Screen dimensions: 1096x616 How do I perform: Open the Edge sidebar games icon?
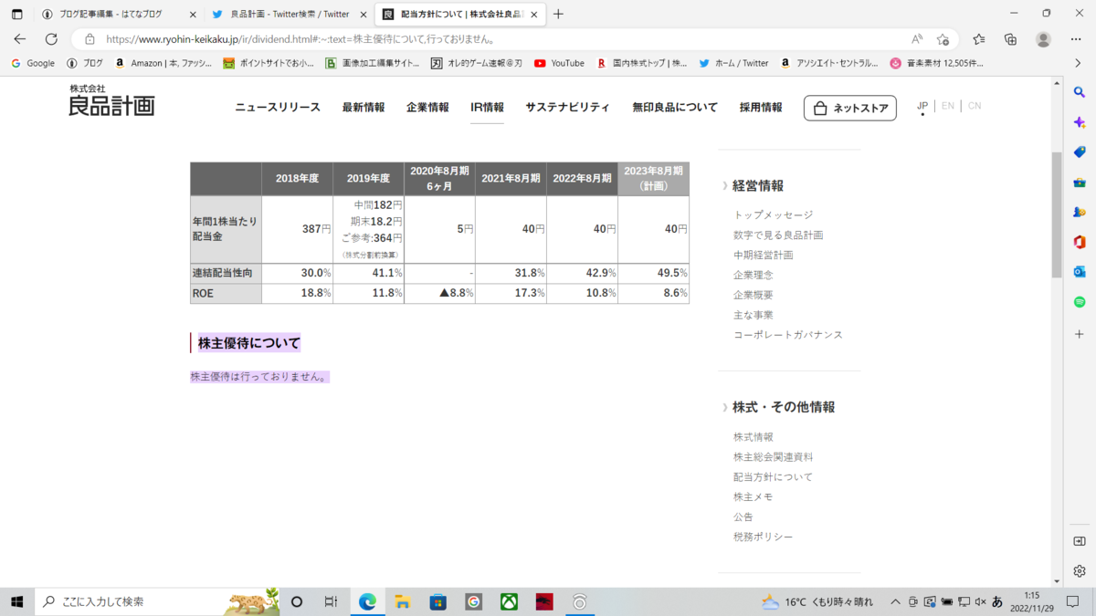point(1080,212)
